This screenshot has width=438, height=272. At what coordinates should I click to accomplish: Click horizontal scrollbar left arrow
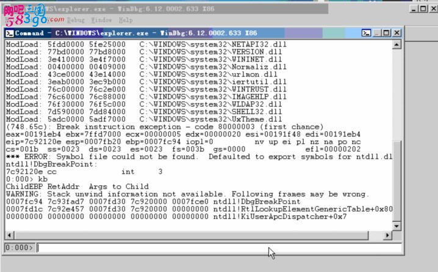point(10,235)
